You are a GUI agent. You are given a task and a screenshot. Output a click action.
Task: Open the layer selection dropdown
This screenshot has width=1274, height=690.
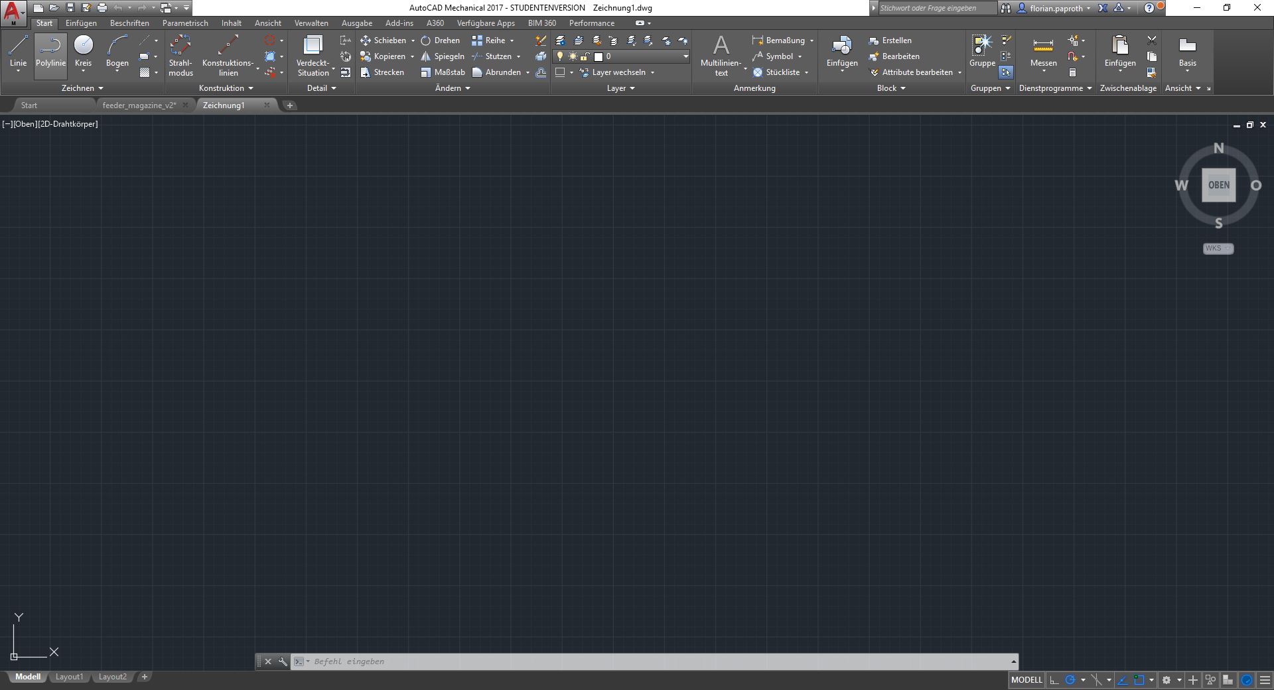click(x=685, y=56)
